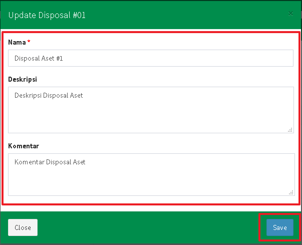This screenshot has height=245, width=302.
Task: Close the dialog with the header X icon
Action: [x=291, y=14]
